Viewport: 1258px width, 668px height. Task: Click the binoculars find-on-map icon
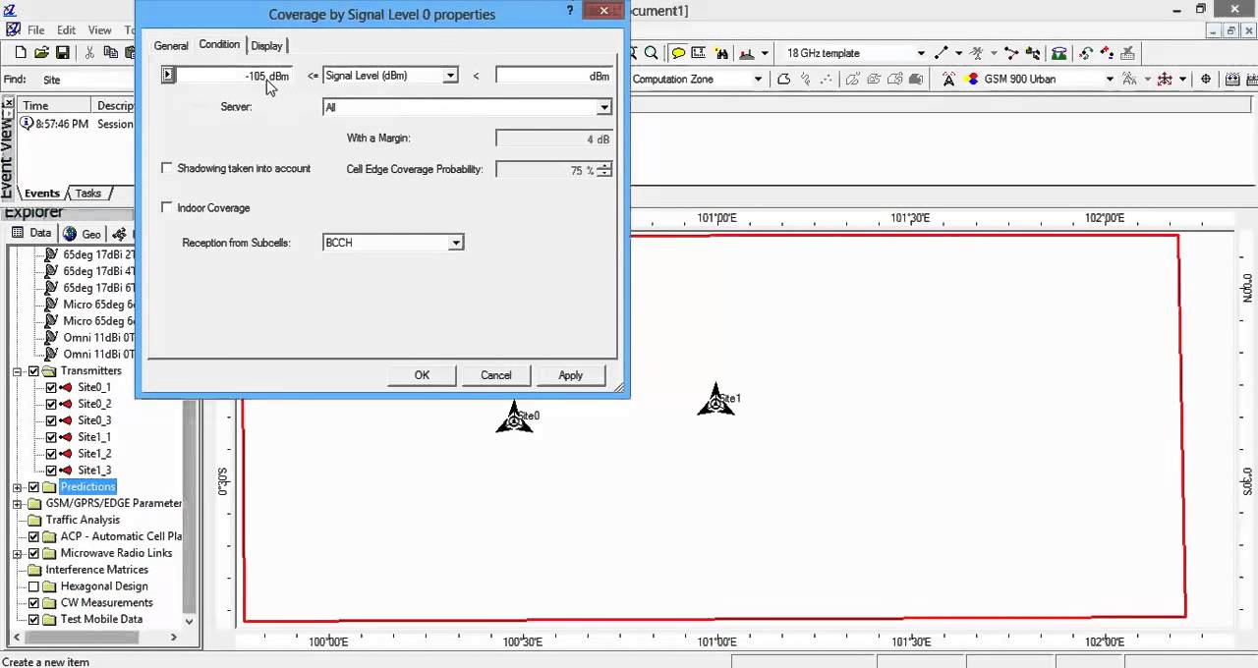[x=721, y=53]
